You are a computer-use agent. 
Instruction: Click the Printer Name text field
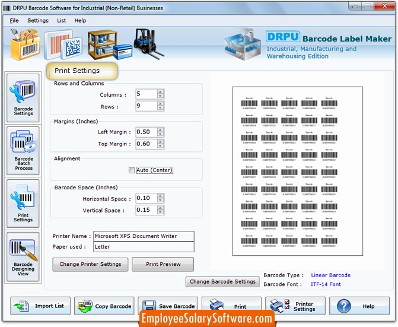(144, 236)
